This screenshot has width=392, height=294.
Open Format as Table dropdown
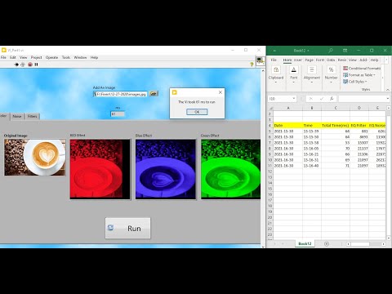click(x=359, y=75)
